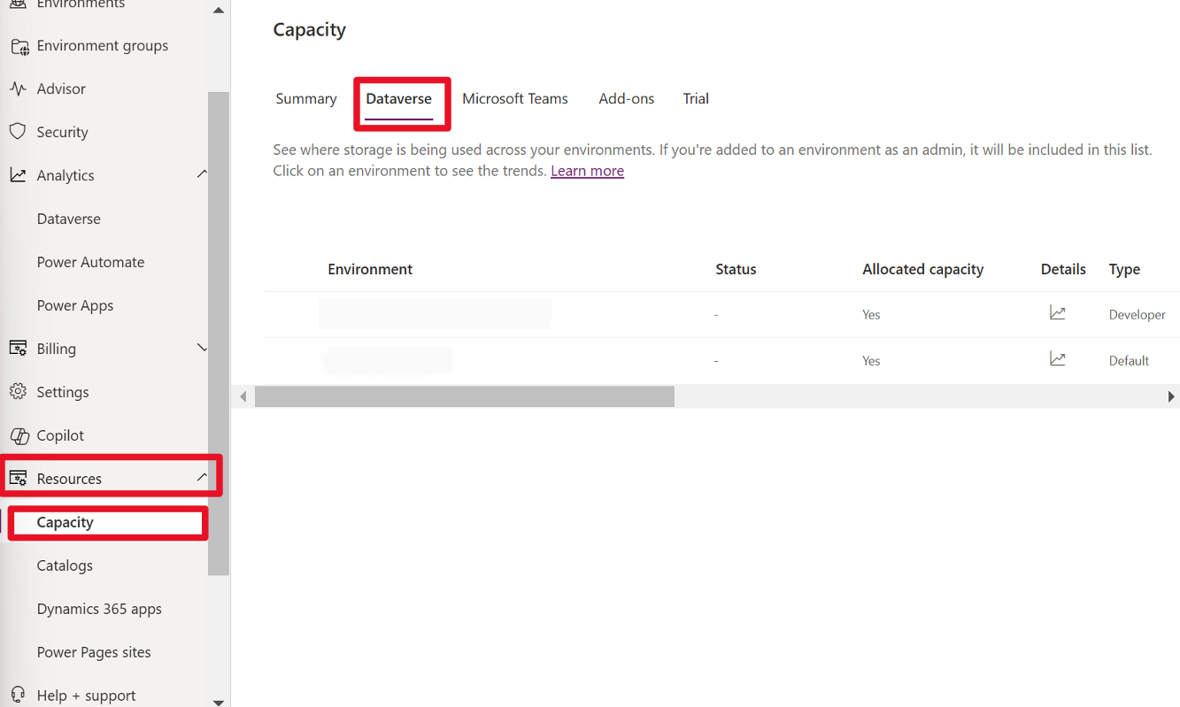Switch to the Microsoft Teams tab
The width and height of the screenshot is (1180, 707).
[515, 99]
